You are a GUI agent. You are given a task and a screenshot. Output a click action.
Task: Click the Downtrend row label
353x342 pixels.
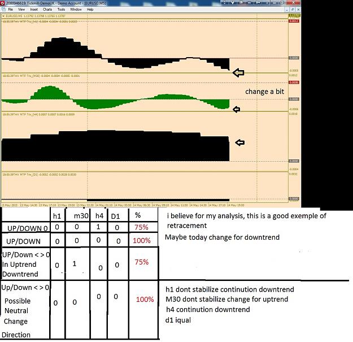pyautogui.click(x=20, y=274)
